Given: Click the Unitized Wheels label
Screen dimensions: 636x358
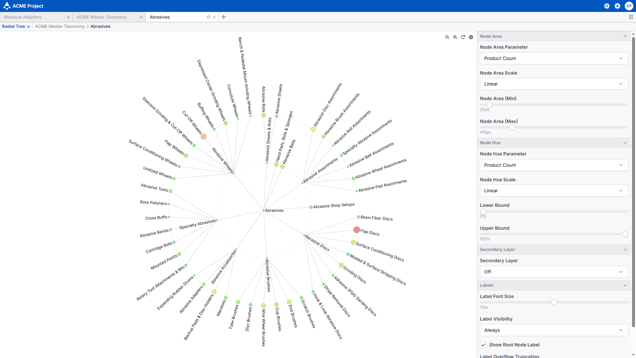Looking at the screenshot, I should tap(158, 172).
